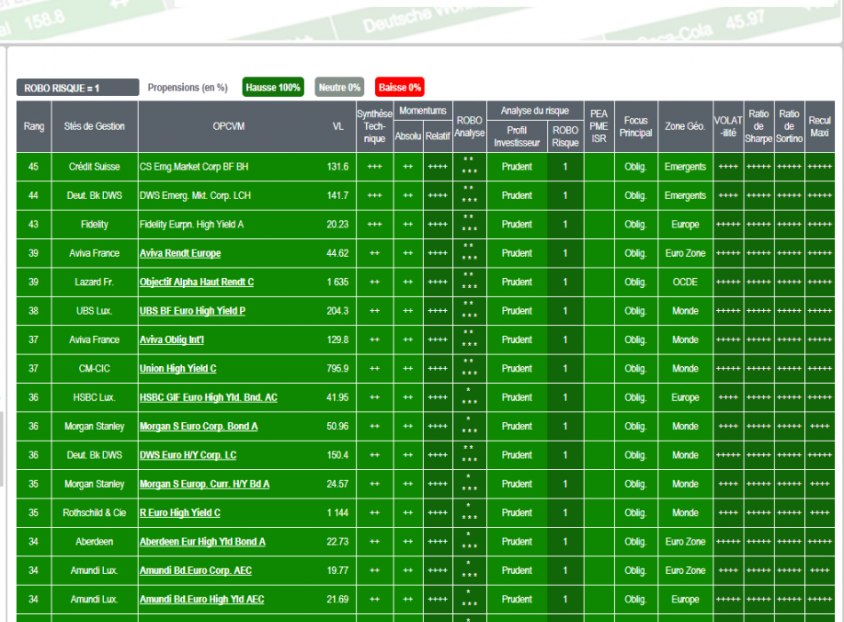Click the 'Crédit Suisse' management company cell
The width and height of the screenshot is (844, 622).
point(94,167)
